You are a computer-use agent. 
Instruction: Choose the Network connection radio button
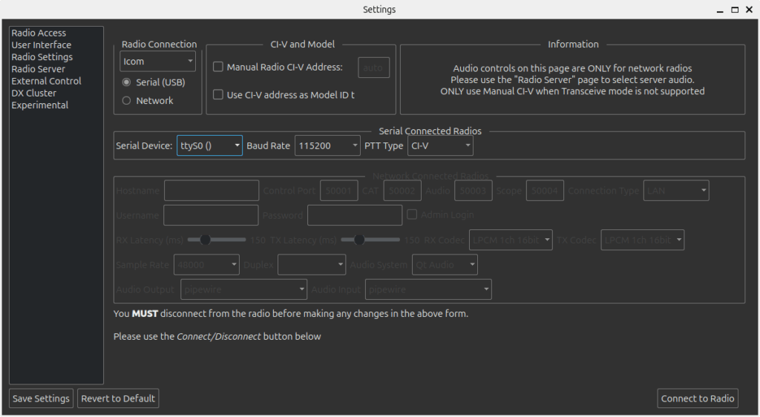tap(148, 101)
